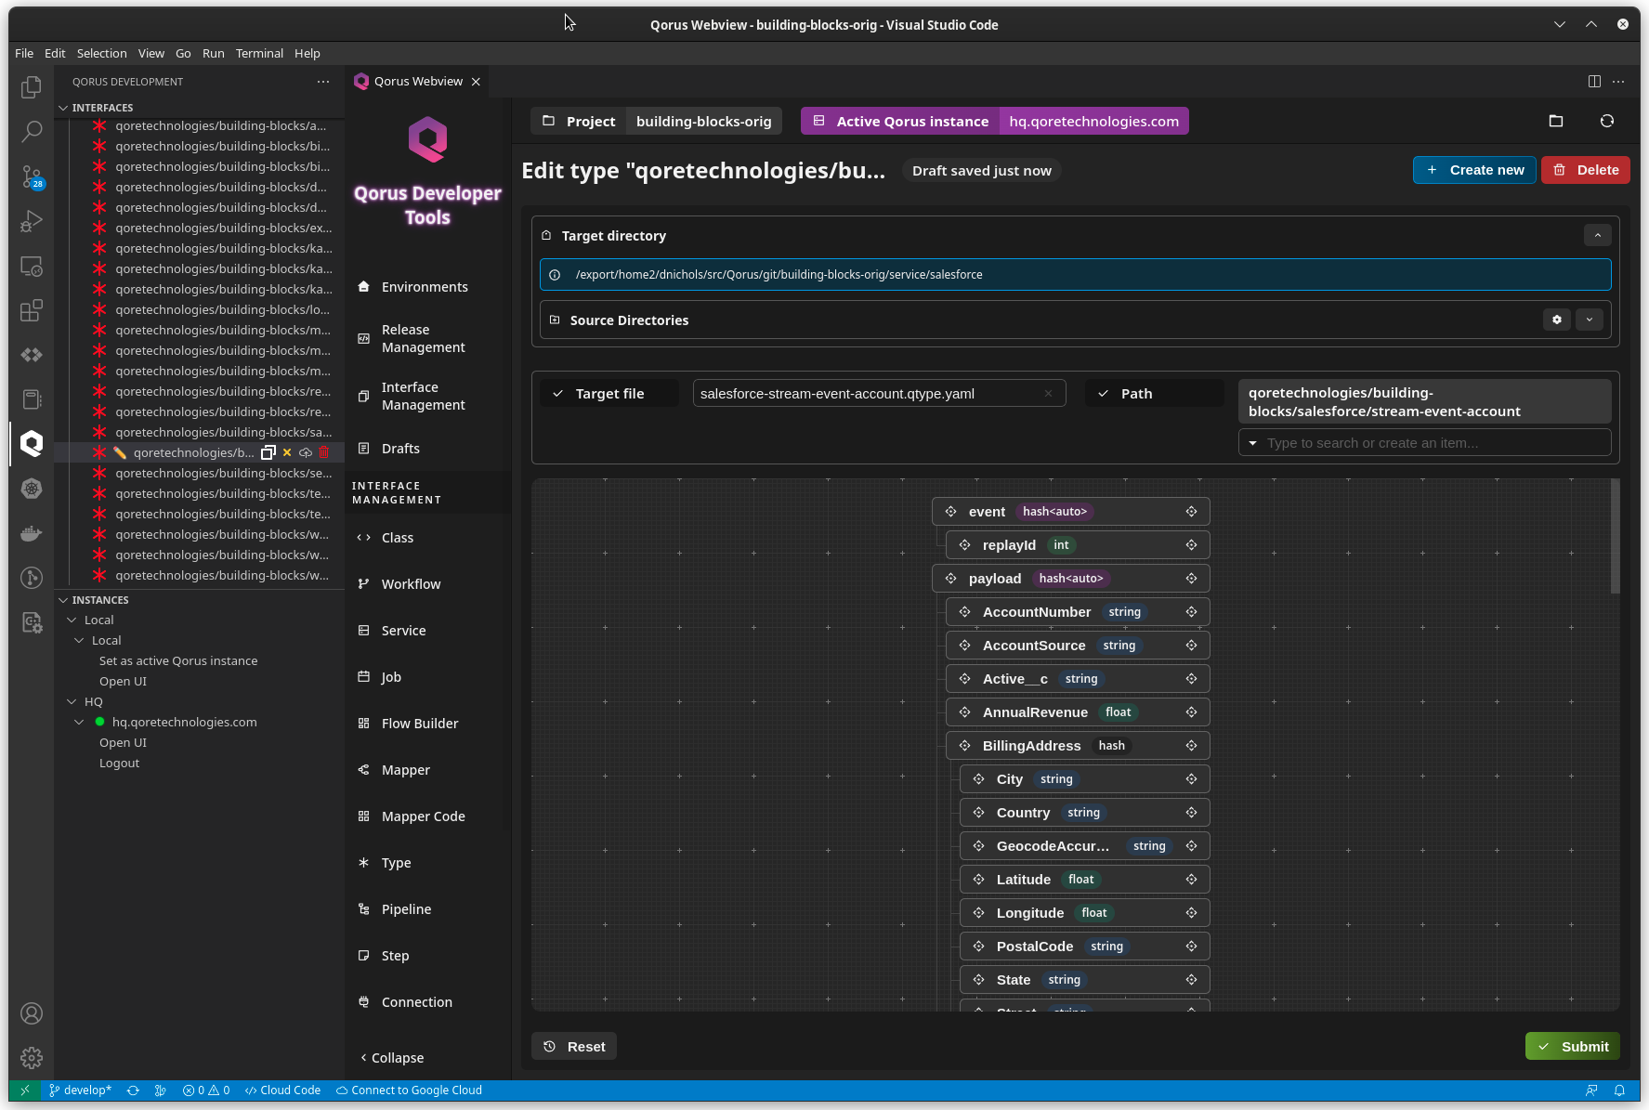The width and height of the screenshot is (1649, 1110).
Task: Open the remote window indicator in status bar
Action: pos(25,1090)
